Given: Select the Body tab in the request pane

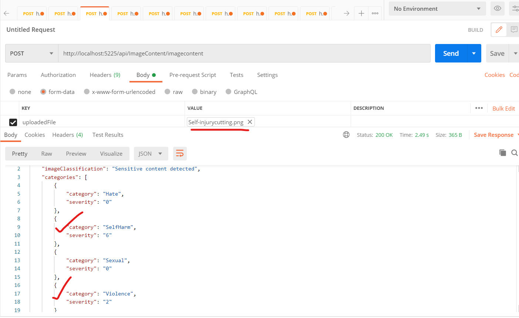Looking at the screenshot, I should [x=146, y=75].
